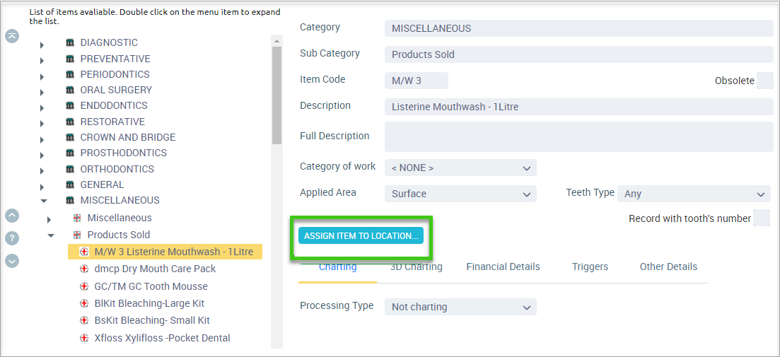Click the DIAGNOSTIC category book icon
780x357 pixels.
pos(70,42)
